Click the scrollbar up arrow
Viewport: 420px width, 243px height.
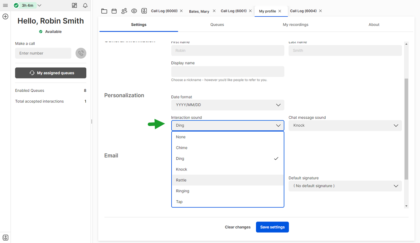(x=406, y=44)
